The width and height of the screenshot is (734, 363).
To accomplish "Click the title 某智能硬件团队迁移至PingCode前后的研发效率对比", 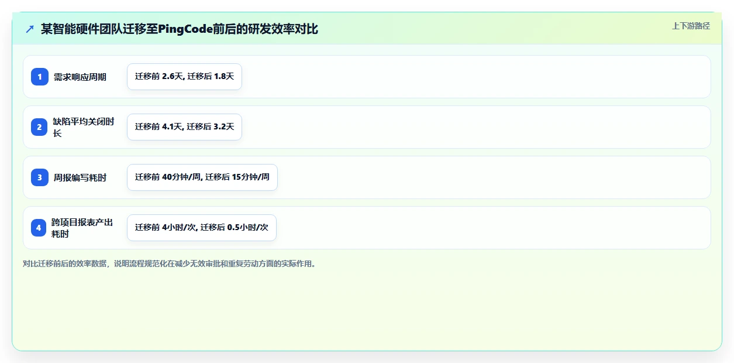I will tap(180, 29).
